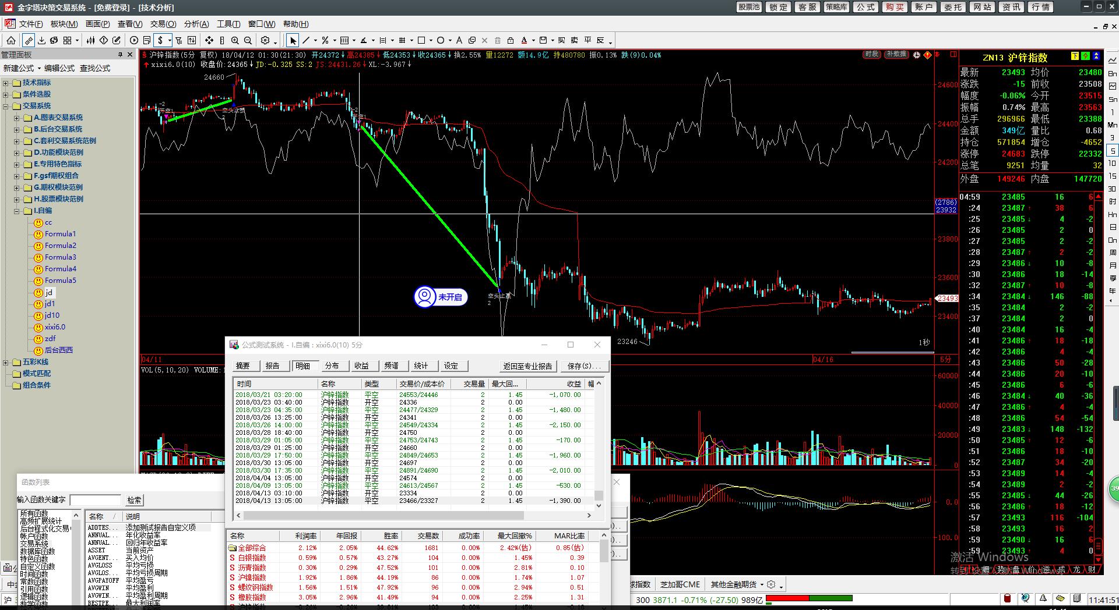
Task: Click the 股票池 button in title bar
Action: [749, 7]
